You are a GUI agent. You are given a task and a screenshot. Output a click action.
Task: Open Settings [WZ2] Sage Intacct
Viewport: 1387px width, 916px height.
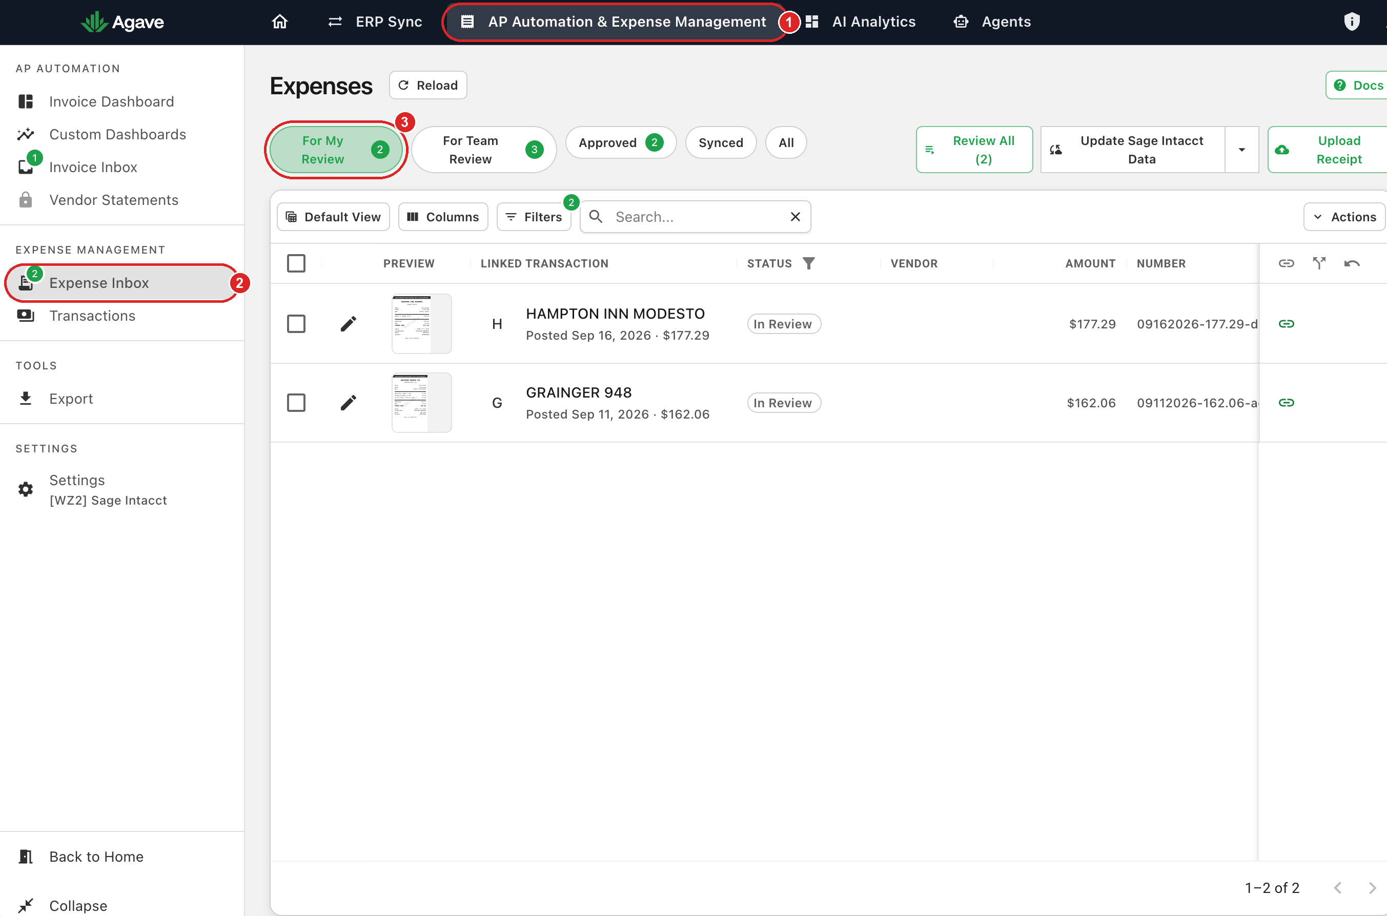click(x=122, y=490)
